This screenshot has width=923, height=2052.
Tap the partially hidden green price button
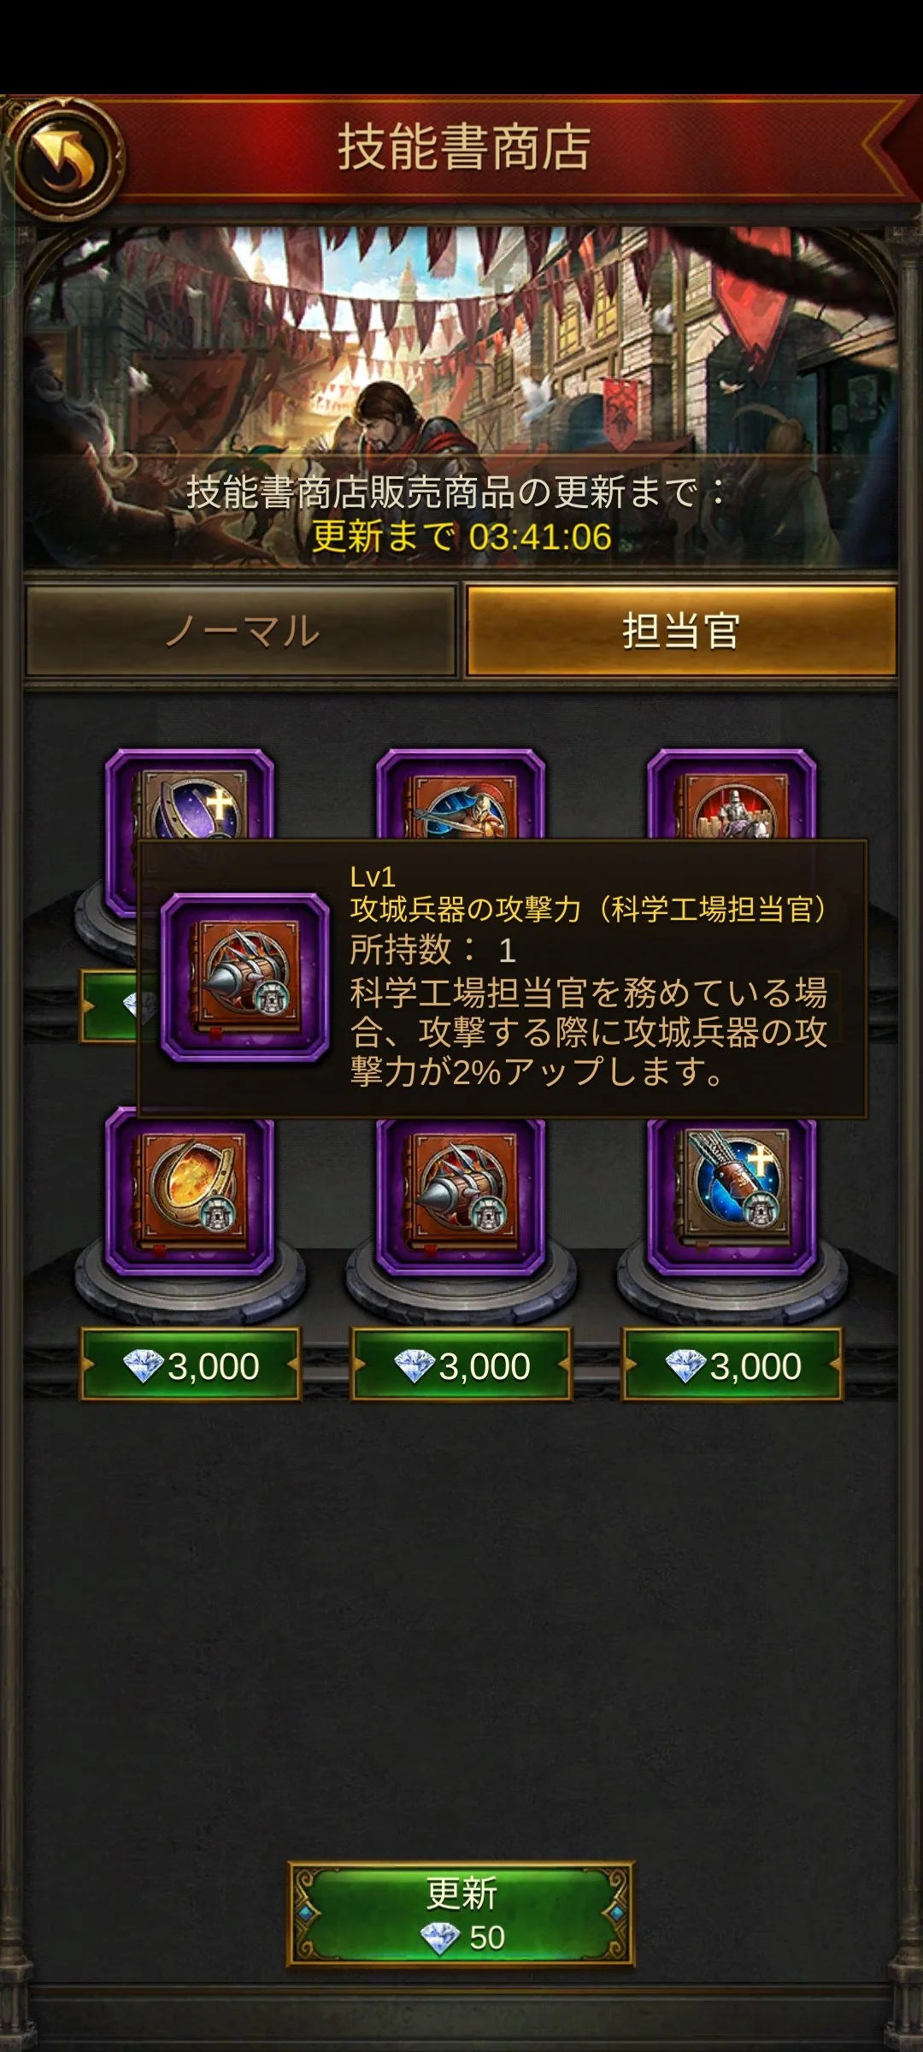click(x=109, y=1006)
